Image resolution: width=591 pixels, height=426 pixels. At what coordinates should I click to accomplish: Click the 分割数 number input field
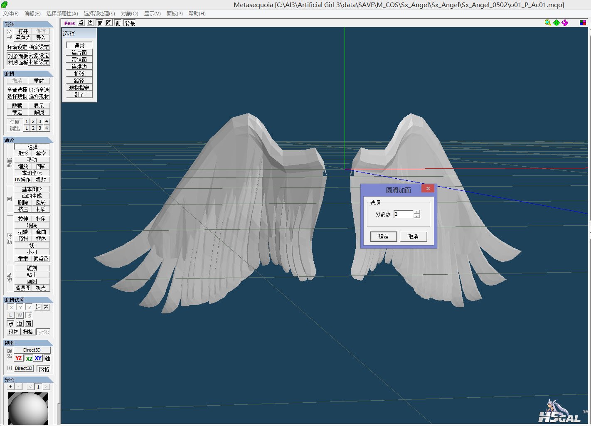403,214
